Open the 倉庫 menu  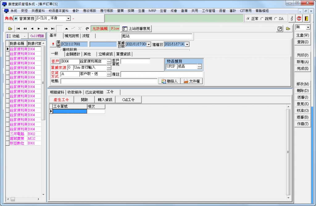coord(184,11)
